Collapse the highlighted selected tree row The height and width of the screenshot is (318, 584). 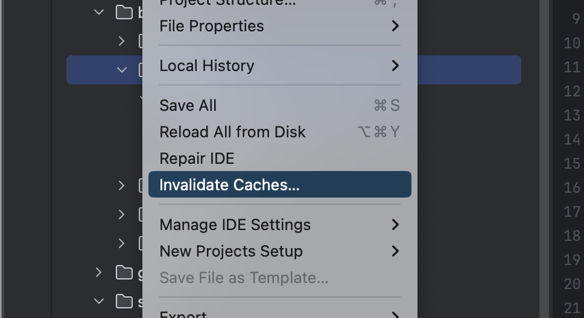pyautogui.click(x=121, y=69)
